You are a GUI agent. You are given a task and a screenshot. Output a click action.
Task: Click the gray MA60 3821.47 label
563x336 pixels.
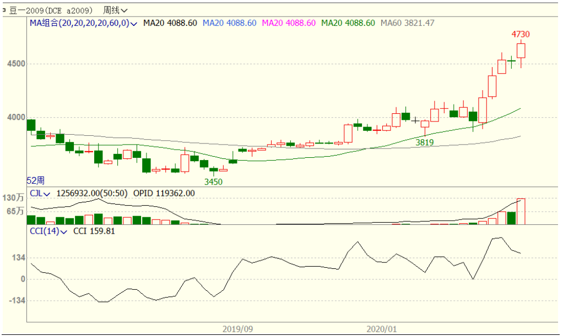pyautogui.click(x=408, y=23)
